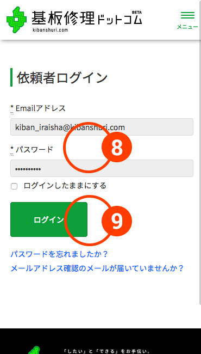Click the green circuit-board logo icon
The height and width of the screenshot is (354, 201).
[16, 20]
